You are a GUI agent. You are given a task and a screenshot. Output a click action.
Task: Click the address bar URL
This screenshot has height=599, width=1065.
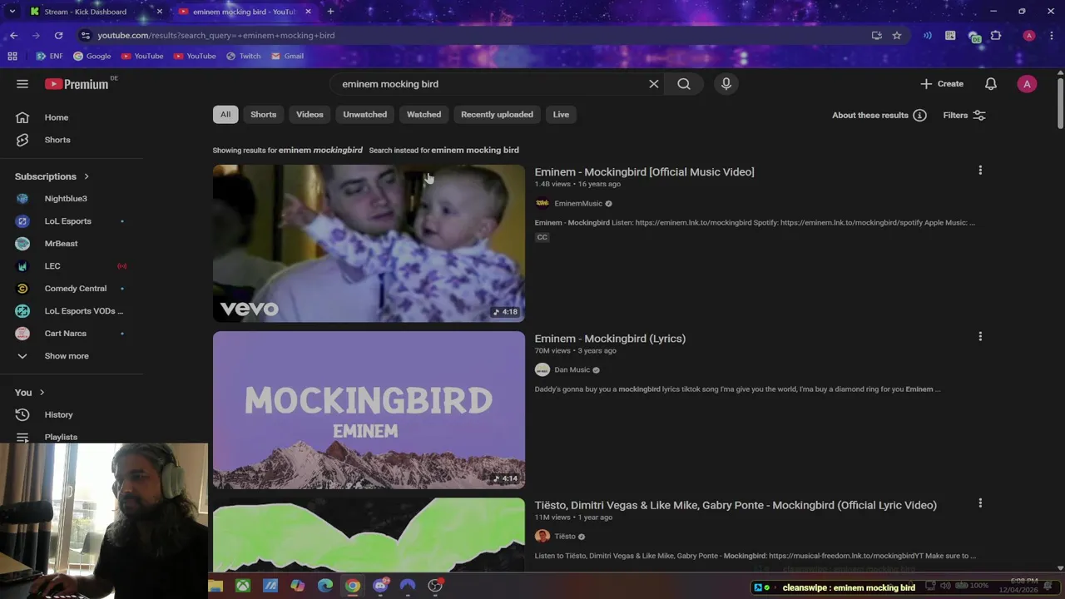216,36
